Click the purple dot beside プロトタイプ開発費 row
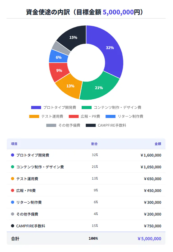Image resolution: width=173 pixels, height=252 pixels. click(13, 155)
